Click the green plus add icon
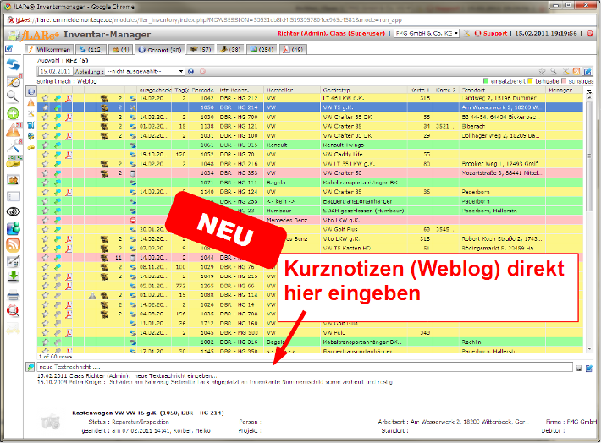 (x=14, y=113)
